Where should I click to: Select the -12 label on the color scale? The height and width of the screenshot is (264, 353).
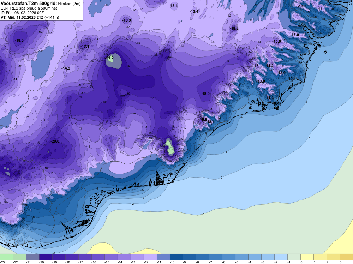(x=146, y=262)
